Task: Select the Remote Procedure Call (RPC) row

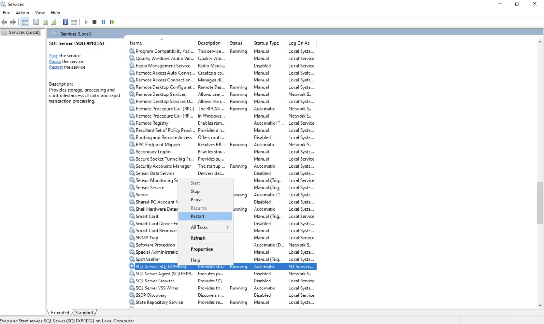Action: click(x=222, y=109)
